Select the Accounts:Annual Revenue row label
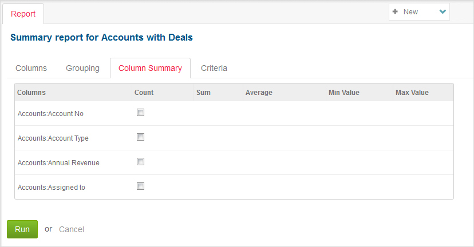The width and height of the screenshot is (474, 247). (x=58, y=163)
